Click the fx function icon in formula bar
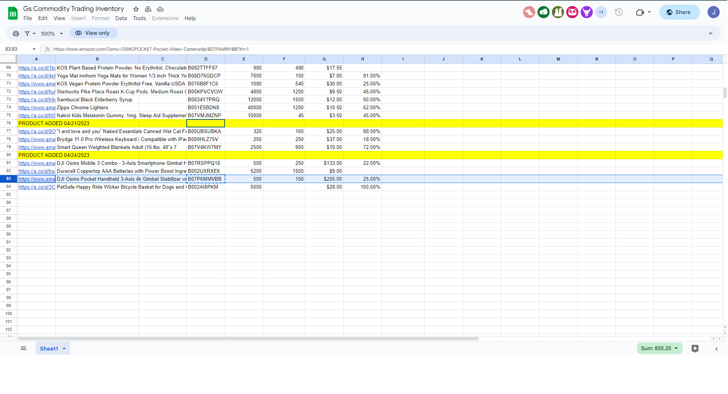 [x=47, y=49]
